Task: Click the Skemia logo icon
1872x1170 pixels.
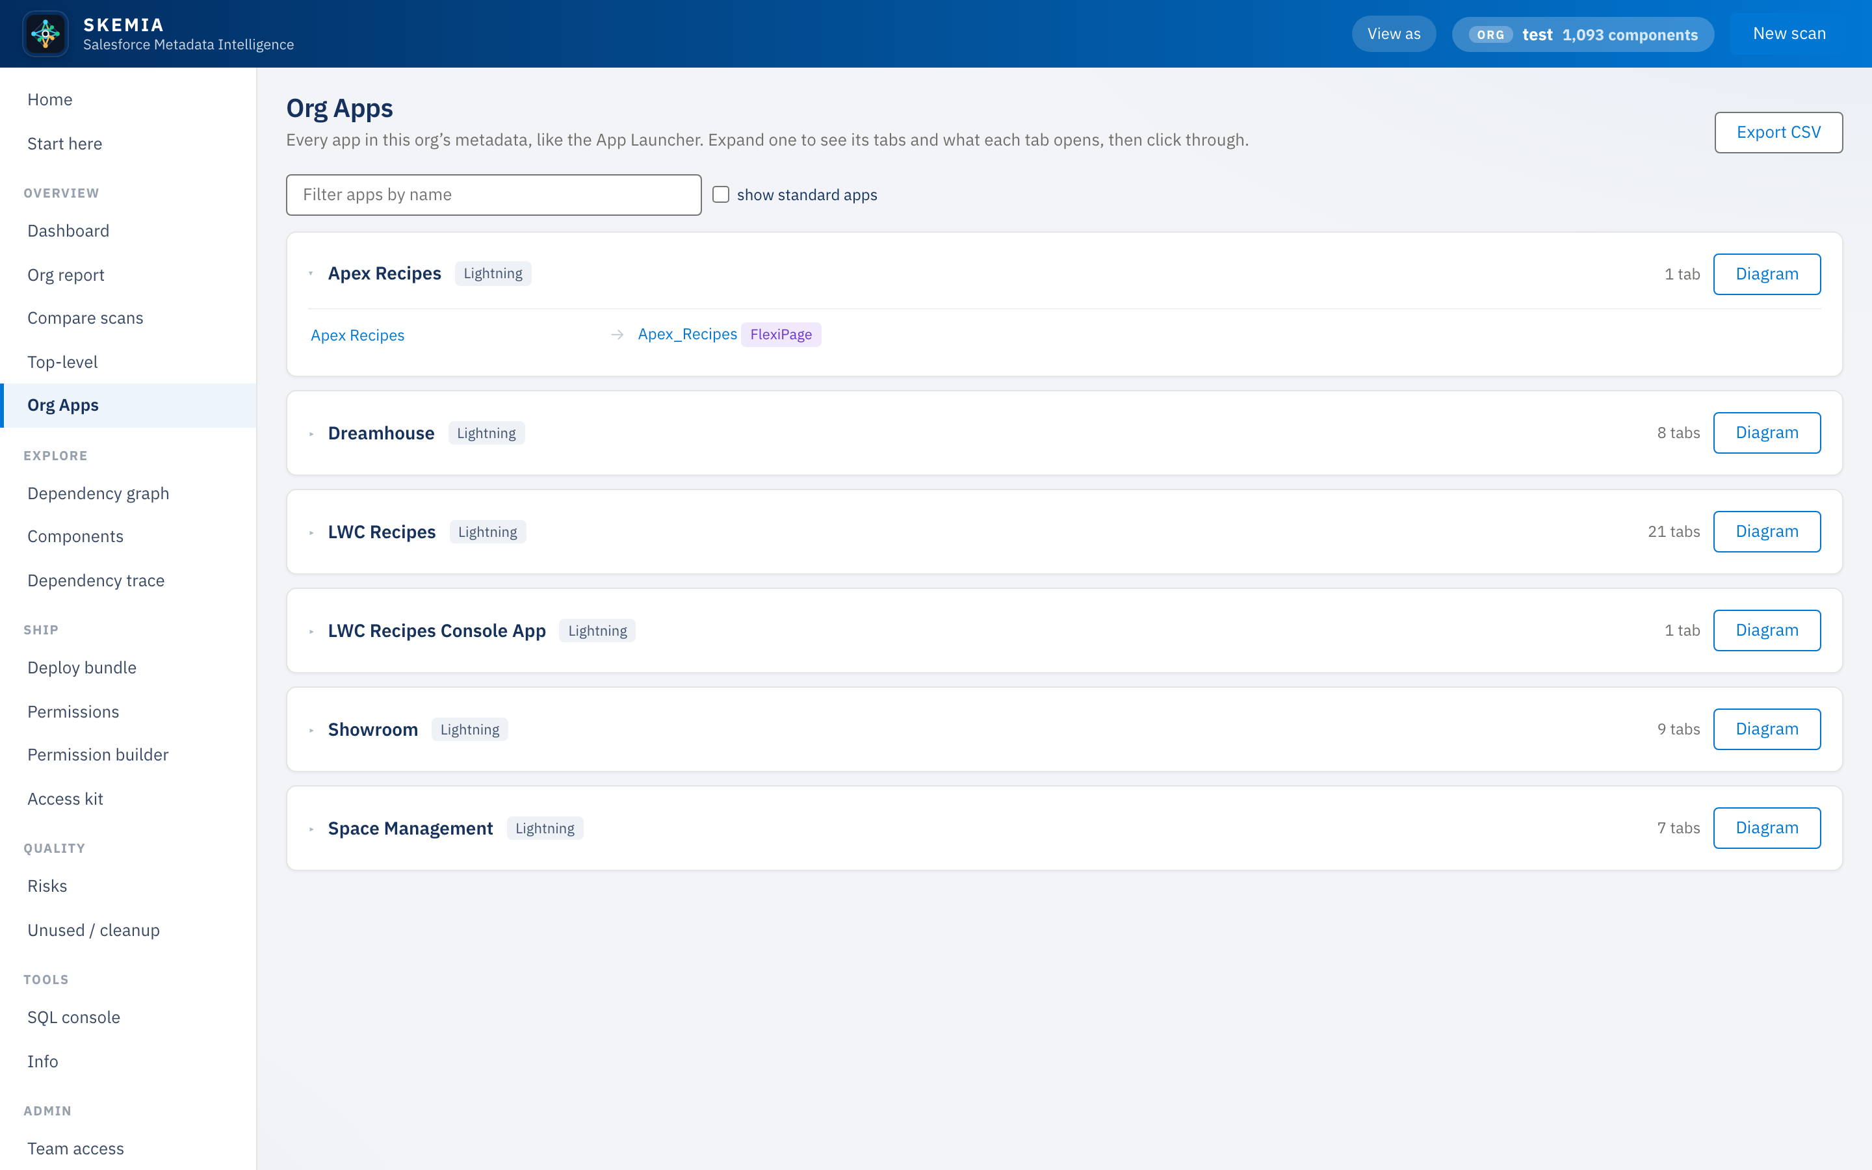Action: (x=45, y=33)
